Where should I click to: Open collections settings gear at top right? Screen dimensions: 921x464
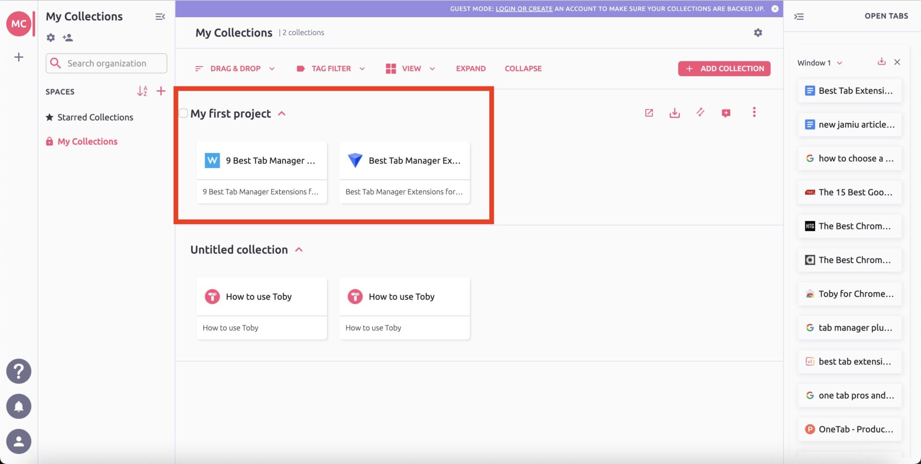(758, 33)
